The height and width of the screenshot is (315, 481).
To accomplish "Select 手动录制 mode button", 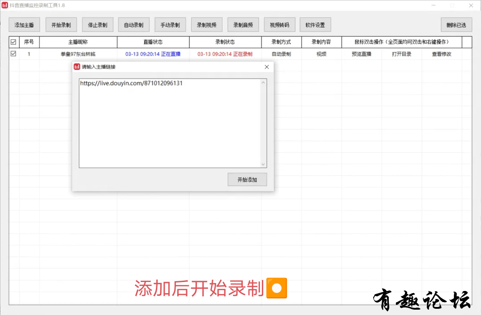I will pyautogui.click(x=170, y=25).
